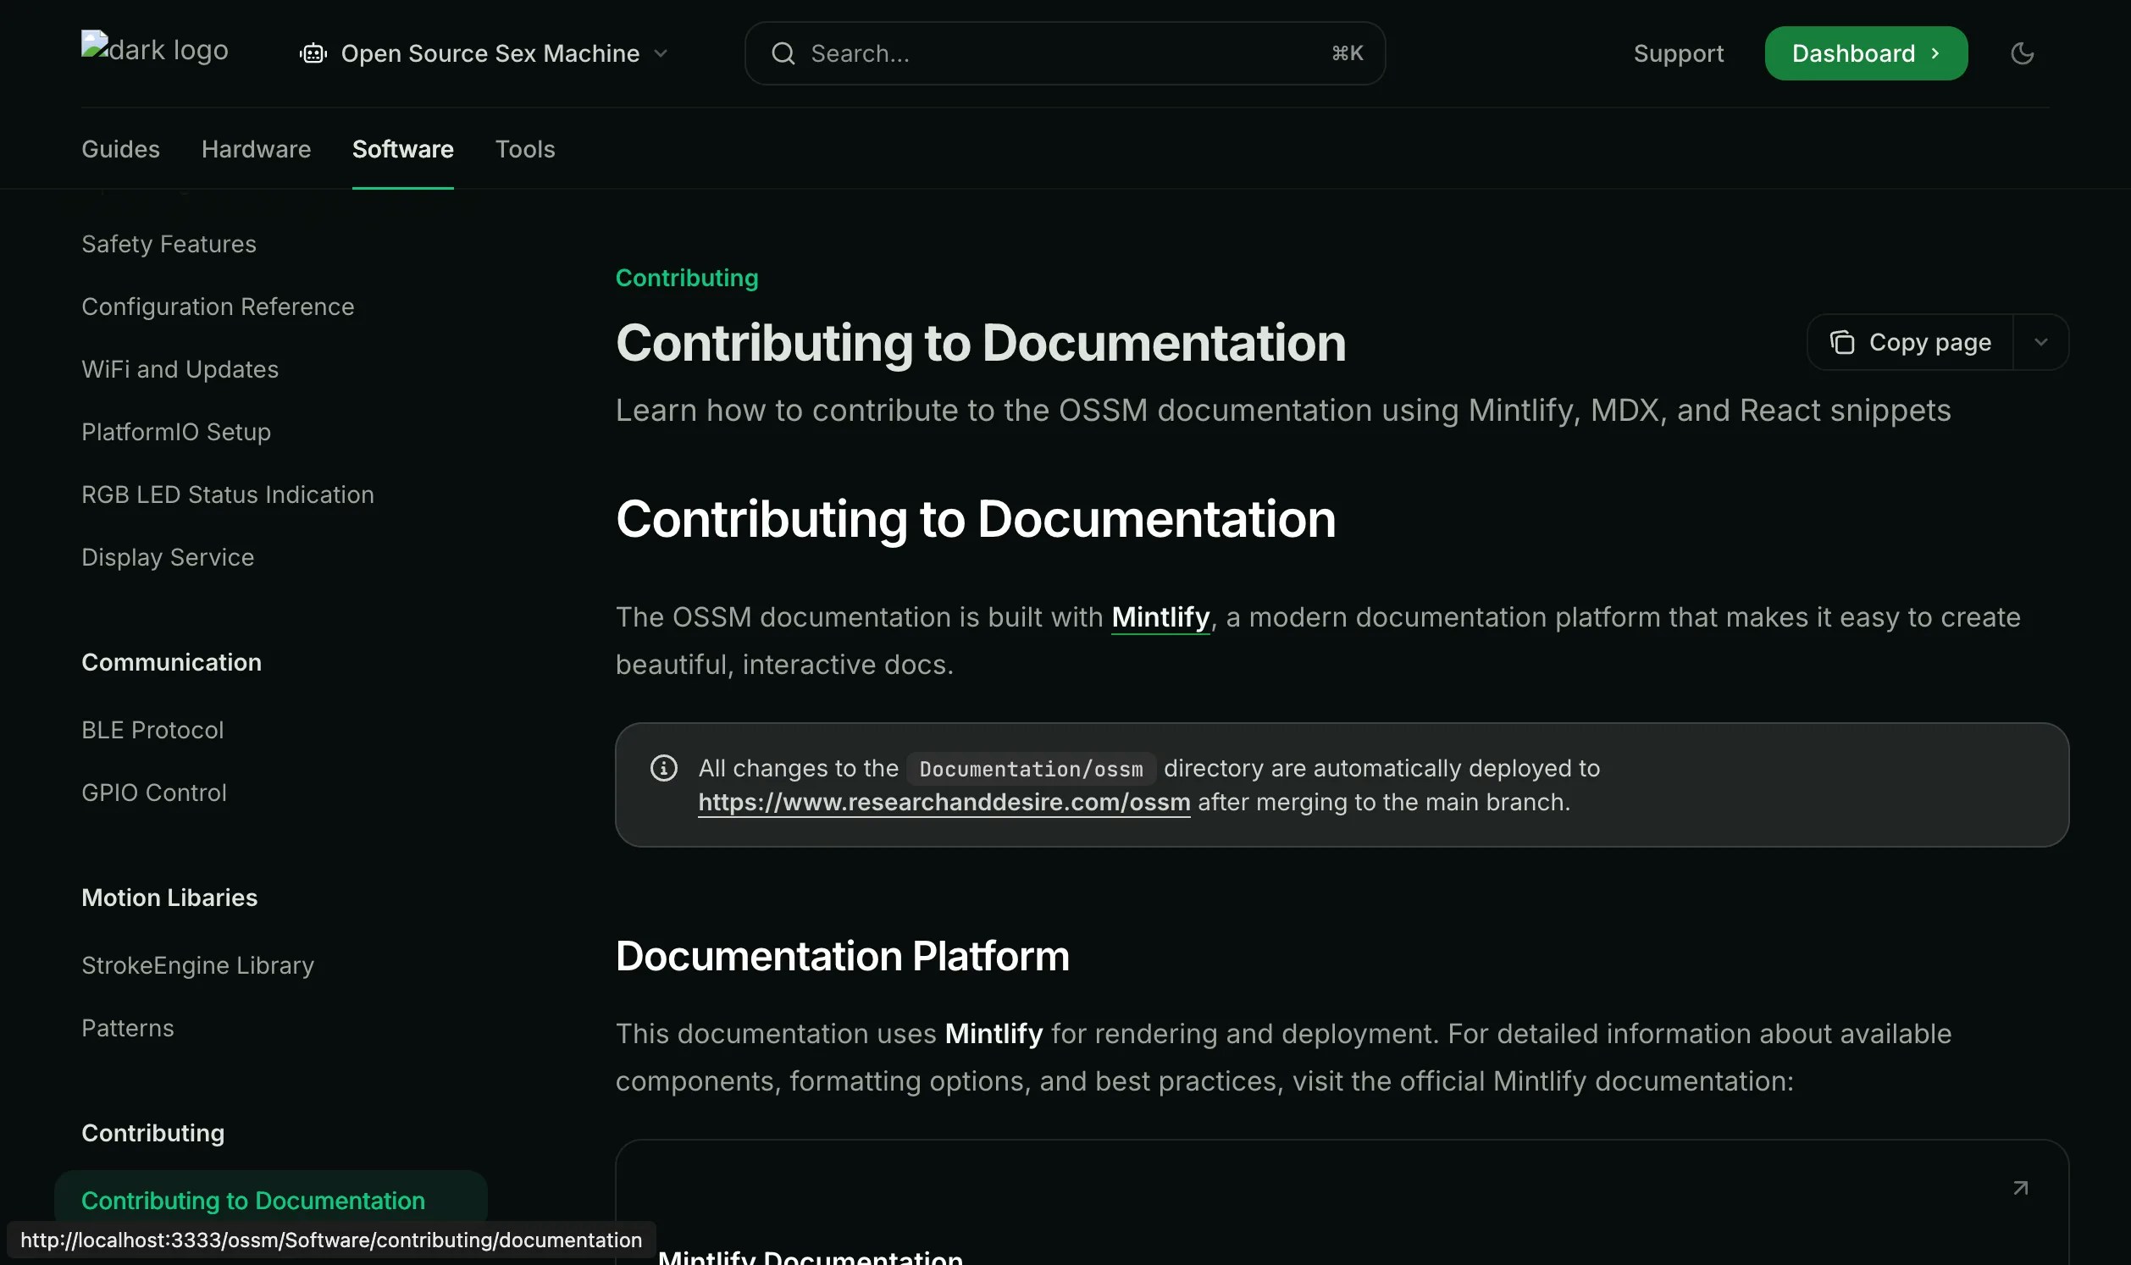Click the robot icon next to product name
Viewport: 2131px width, 1265px height.
(313, 52)
